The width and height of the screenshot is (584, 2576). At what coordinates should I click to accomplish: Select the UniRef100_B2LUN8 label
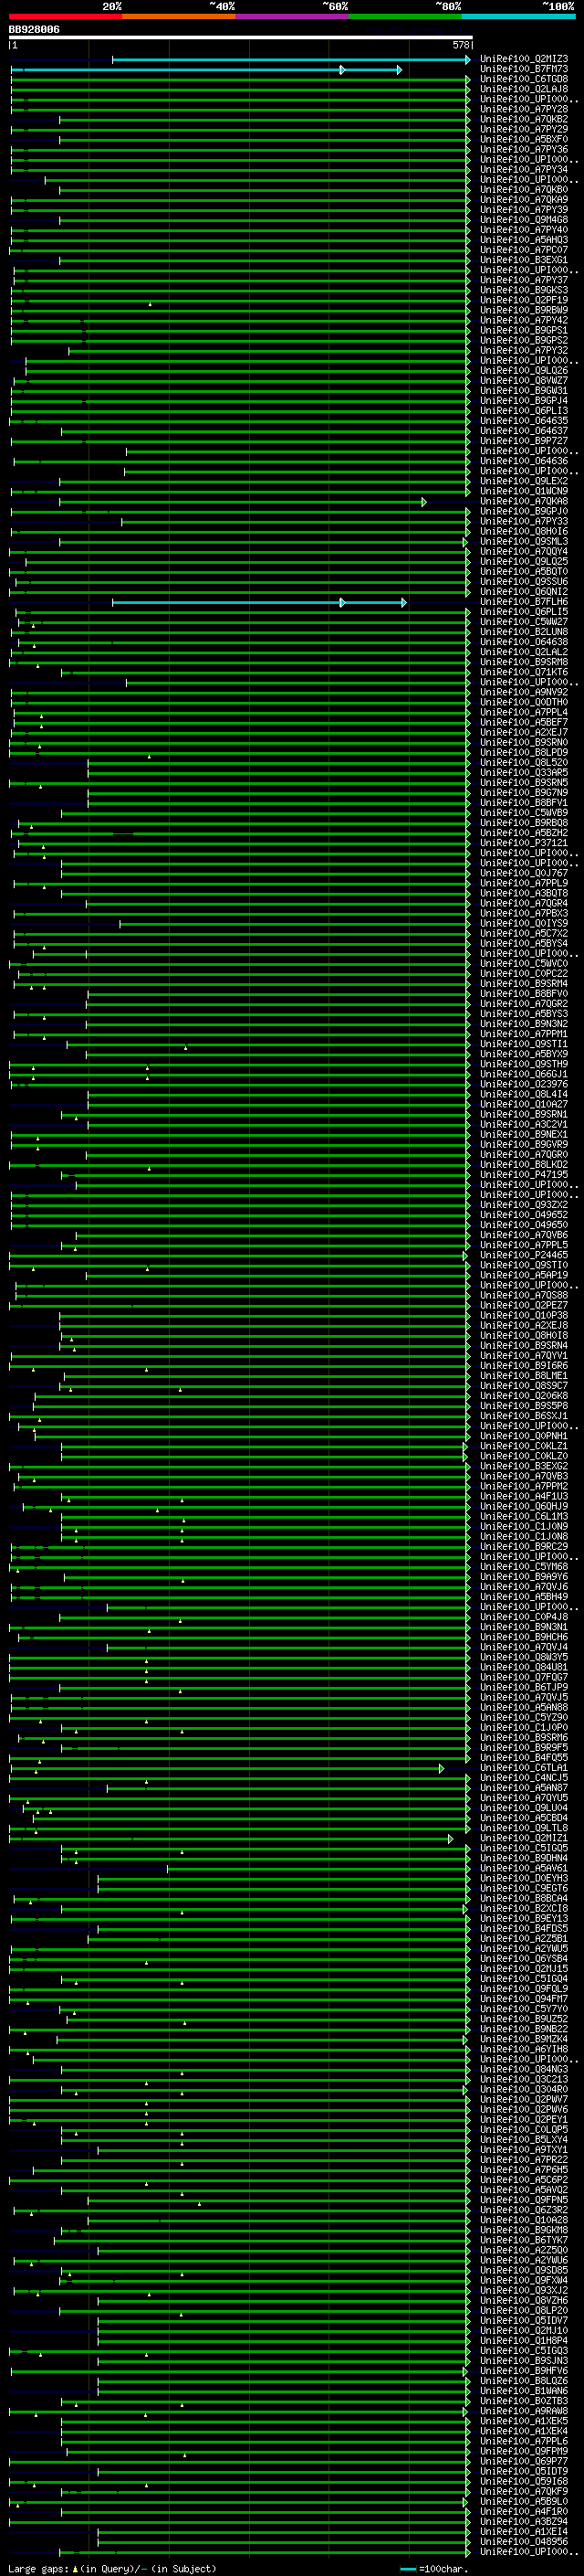(524, 632)
